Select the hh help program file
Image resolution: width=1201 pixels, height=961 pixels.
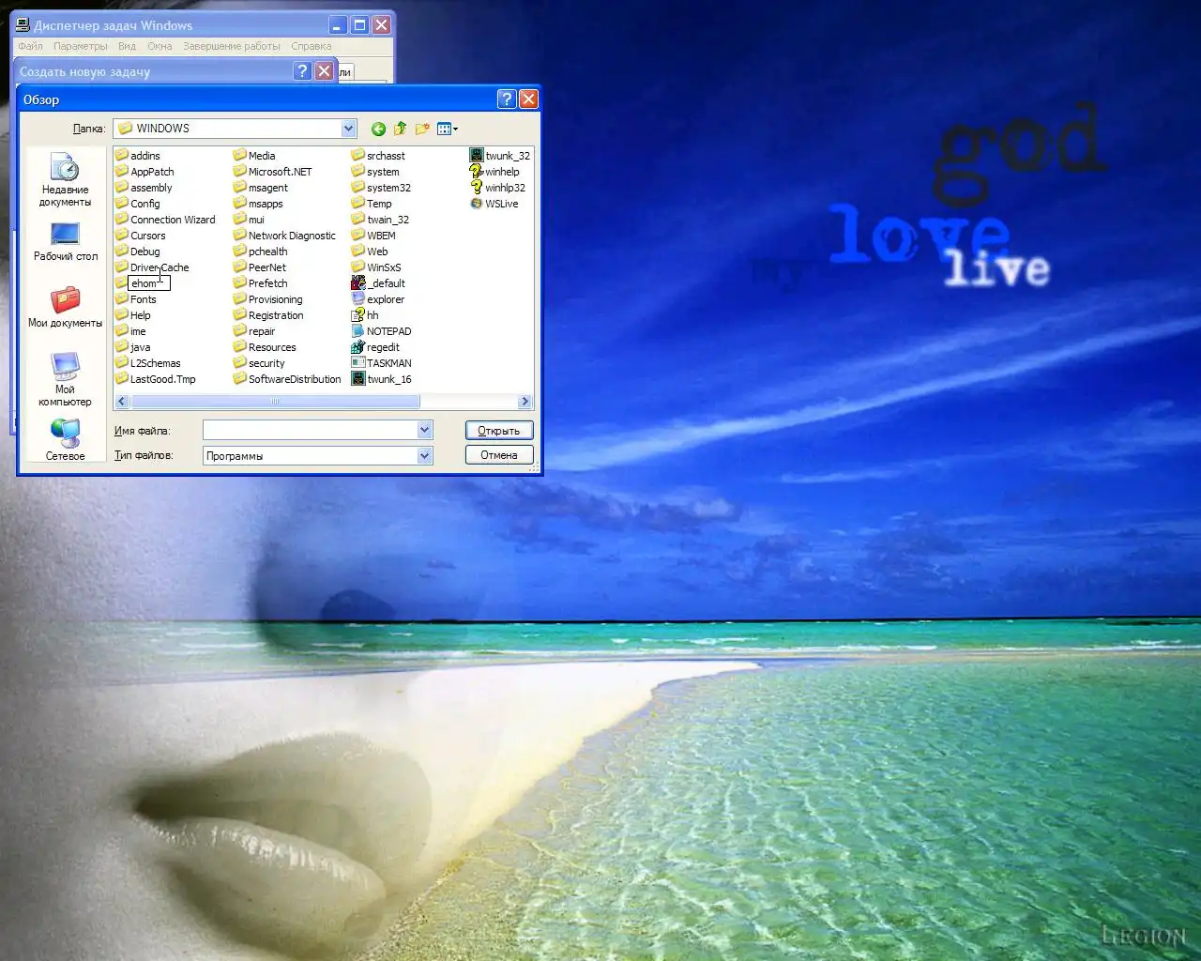tap(365, 315)
